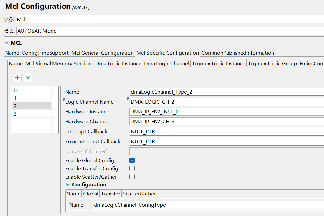Image resolution: width=324 pixels, height=216 pixels.
Task: Select channel 3 in the list
Action: (31, 114)
